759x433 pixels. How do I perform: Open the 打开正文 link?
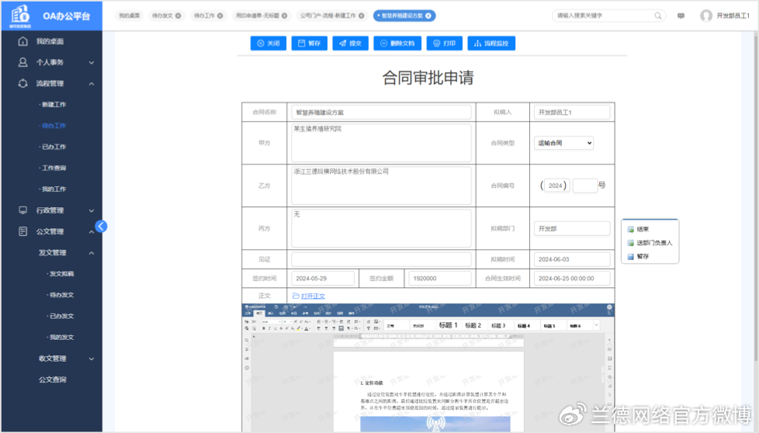click(314, 296)
